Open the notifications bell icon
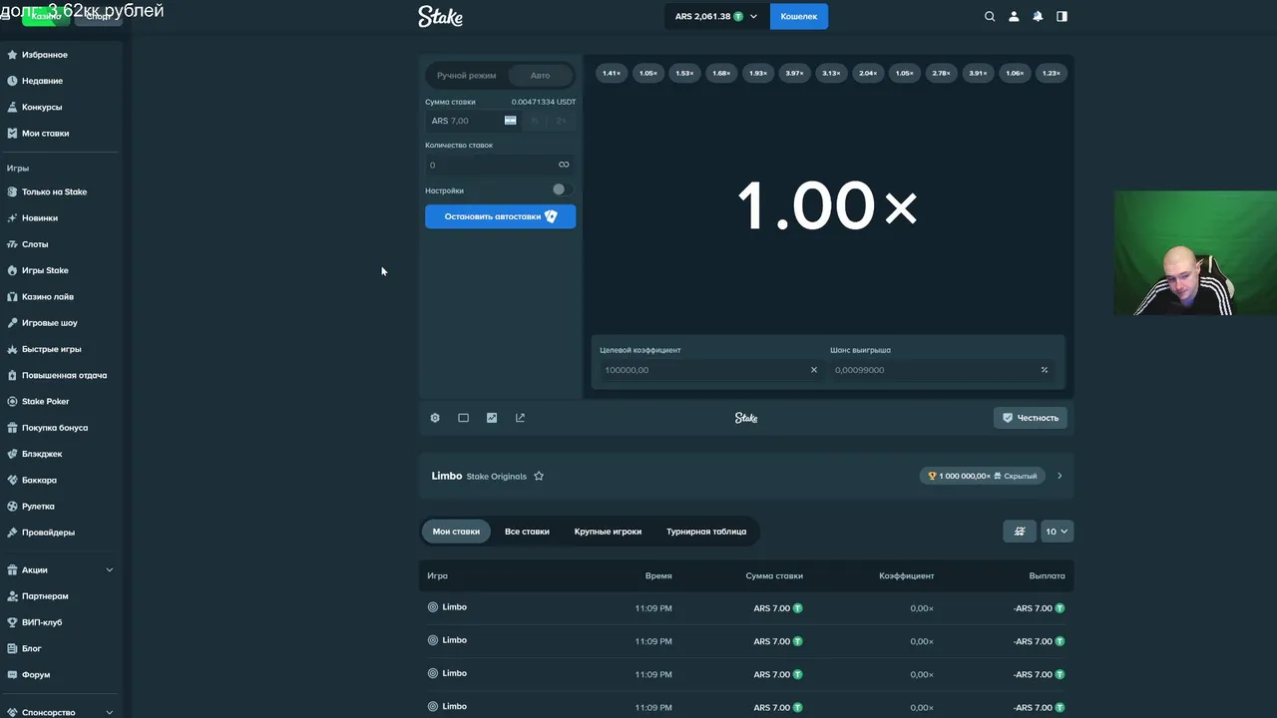Viewport: 1277px width, 718px height. (1038, 16)
